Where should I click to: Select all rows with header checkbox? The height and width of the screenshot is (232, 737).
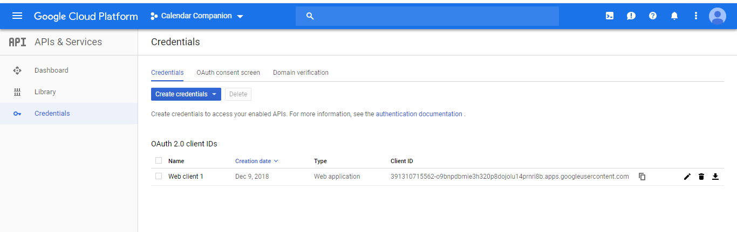(159, 160)
